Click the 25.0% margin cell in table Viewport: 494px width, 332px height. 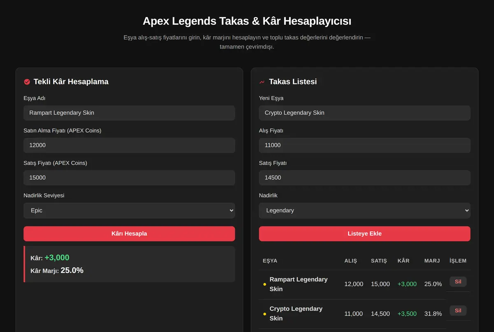433,284
